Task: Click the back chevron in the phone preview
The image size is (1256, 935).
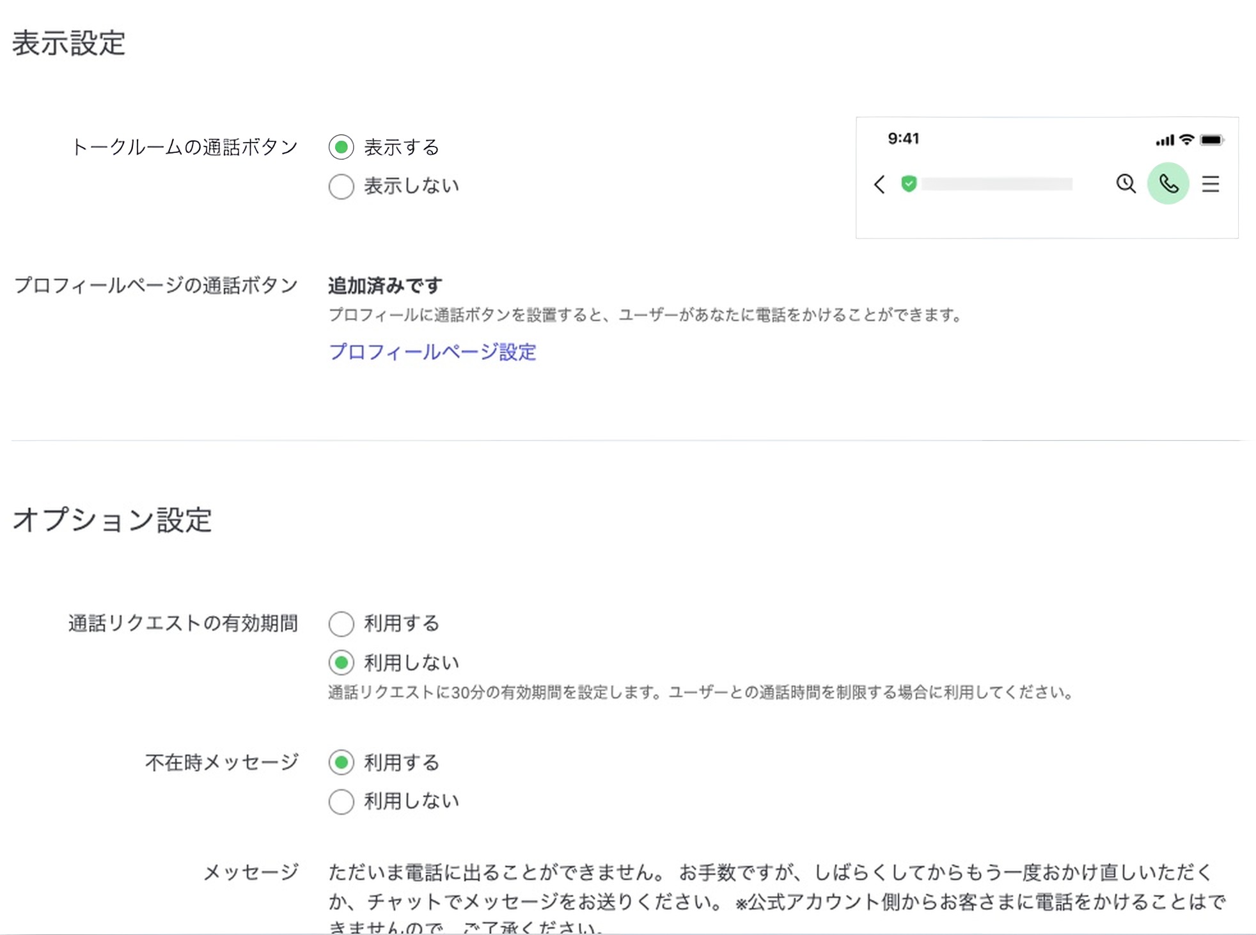Action: click(879, 184)
